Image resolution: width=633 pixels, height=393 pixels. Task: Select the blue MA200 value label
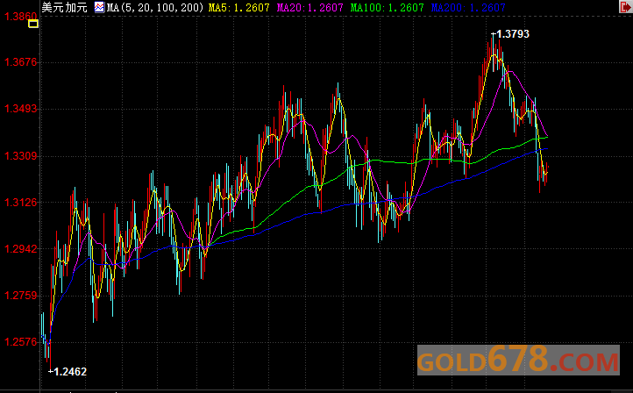pyautogui.click(x=468, y=7)
